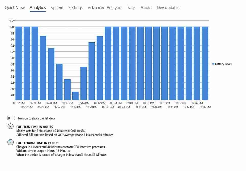Click the 78 value on y-axis
Image resolution: width=246 pixels, height=171 pixels.
click(x=12, y=95)
